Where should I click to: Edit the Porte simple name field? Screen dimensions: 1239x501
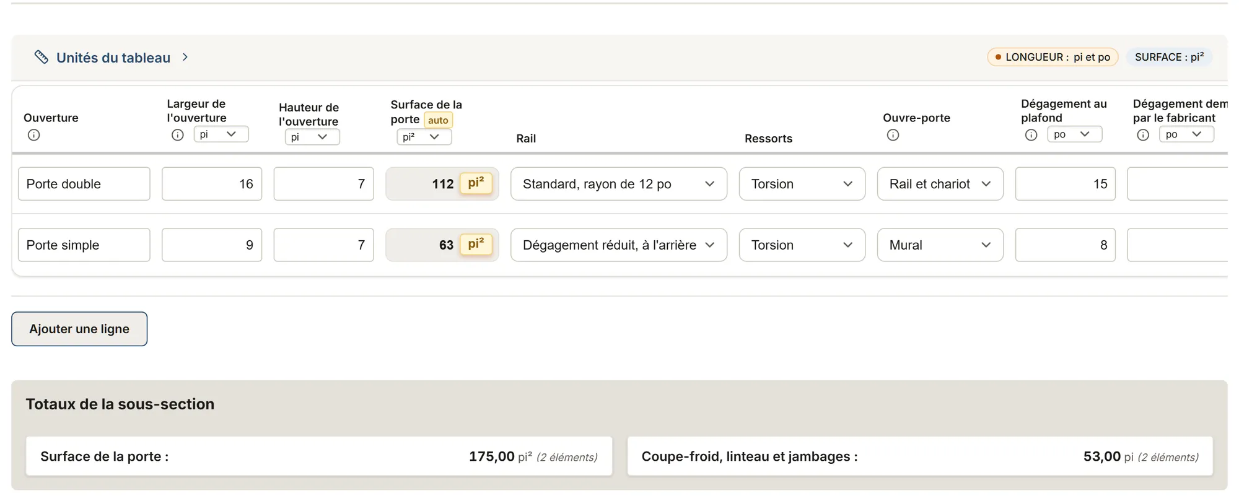(x=84, y=245)
